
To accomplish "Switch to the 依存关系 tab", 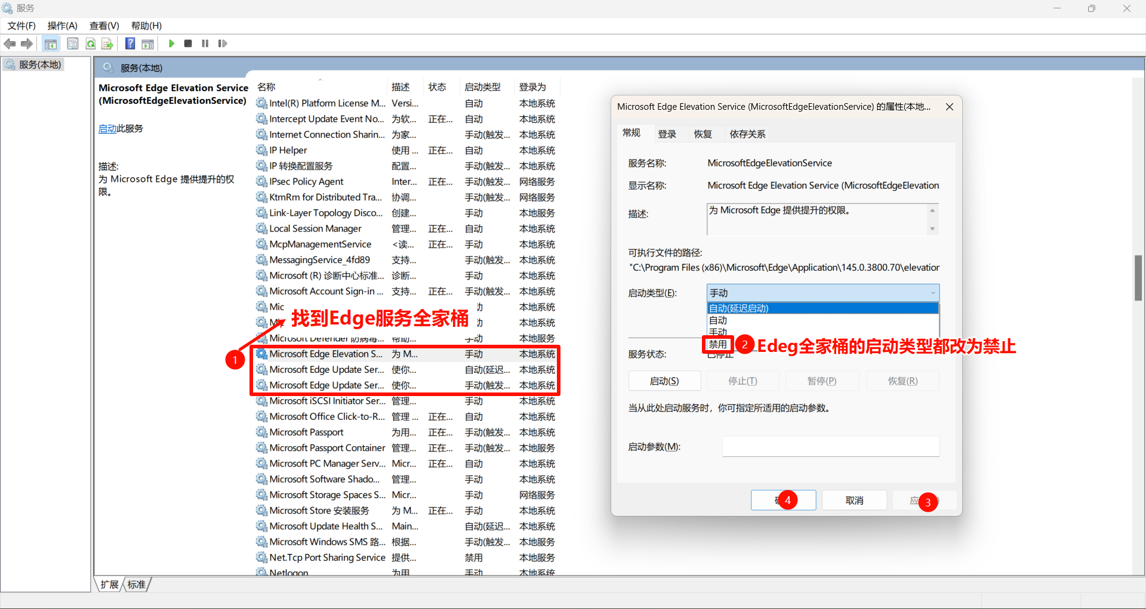I will (747, 134).
